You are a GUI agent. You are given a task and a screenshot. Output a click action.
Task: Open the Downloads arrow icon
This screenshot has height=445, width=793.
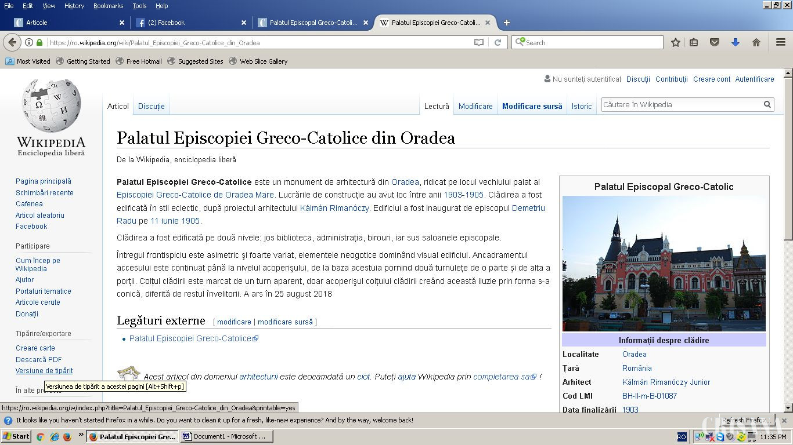[x=735, y=42]
